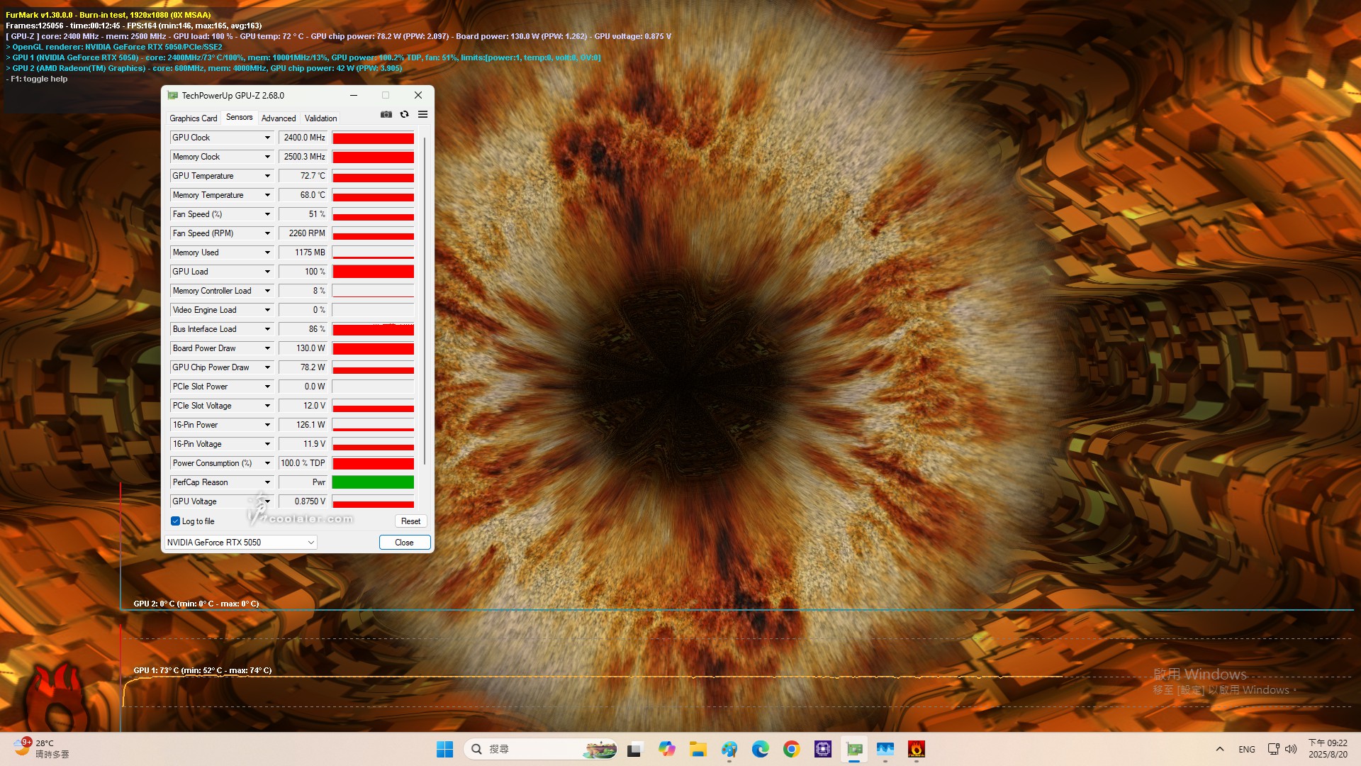1361x766 pixels.
Task: Click the GPU-Z title bar app icon
Action: [172, 95]
